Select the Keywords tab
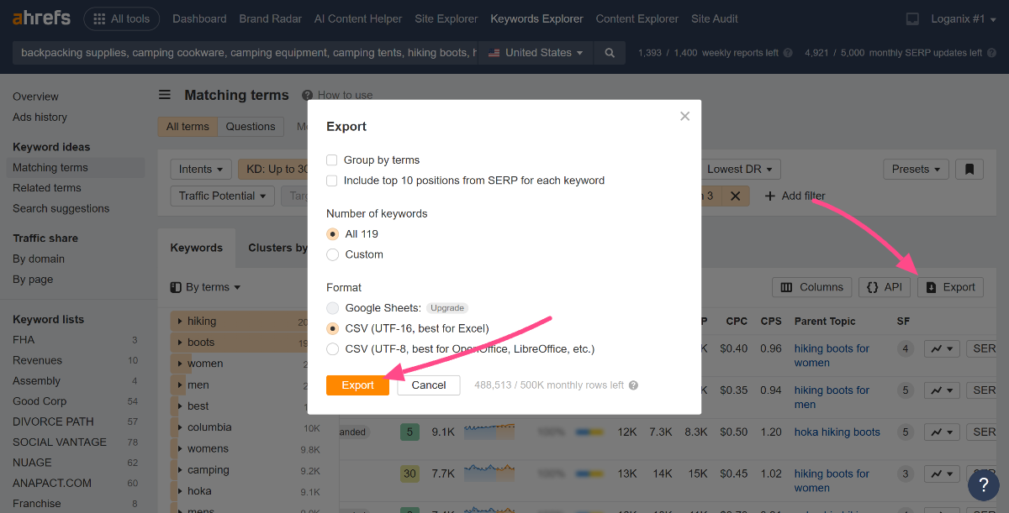The image size is (1009, 513). 197,248
